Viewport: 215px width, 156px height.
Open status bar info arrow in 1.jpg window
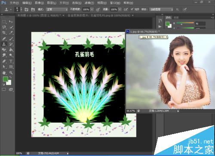point(178,111)
